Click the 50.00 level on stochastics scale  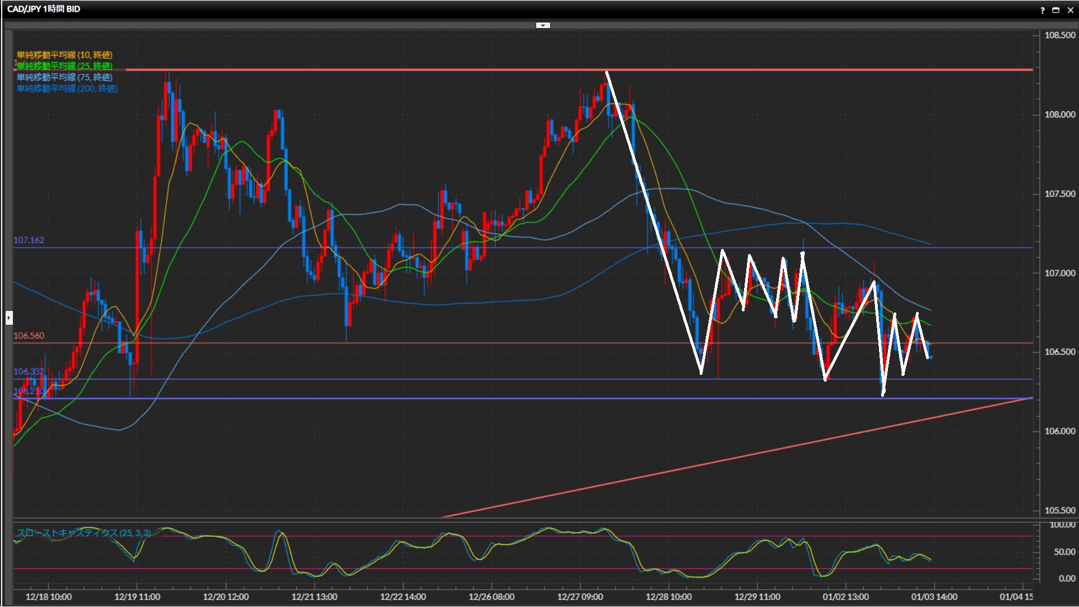click(1064, 552)
